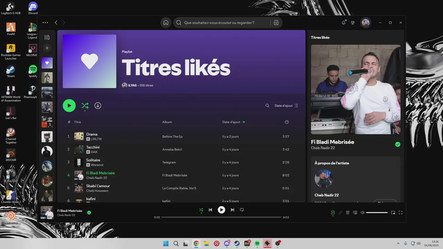
Task: Open Steam desktop shortcut
Action: click(x=11, y=71)
